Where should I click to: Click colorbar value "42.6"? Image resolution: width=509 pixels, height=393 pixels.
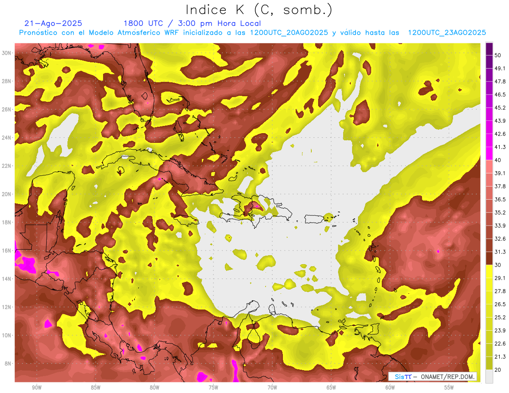tap(500, 134)
